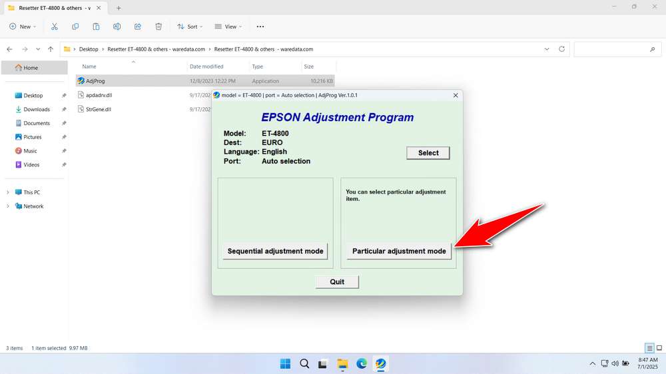Image resolution: width=666 pixels, height=374 pixels.
Task: Open Videos in Quick access
Action: 31,165
